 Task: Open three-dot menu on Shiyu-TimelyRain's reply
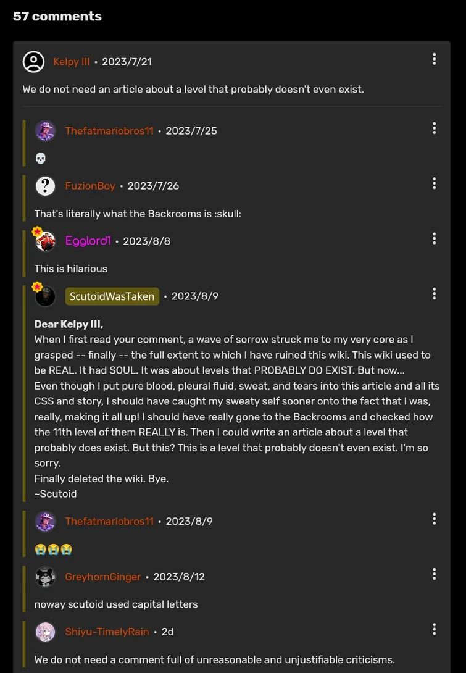(x=434, y=629)
